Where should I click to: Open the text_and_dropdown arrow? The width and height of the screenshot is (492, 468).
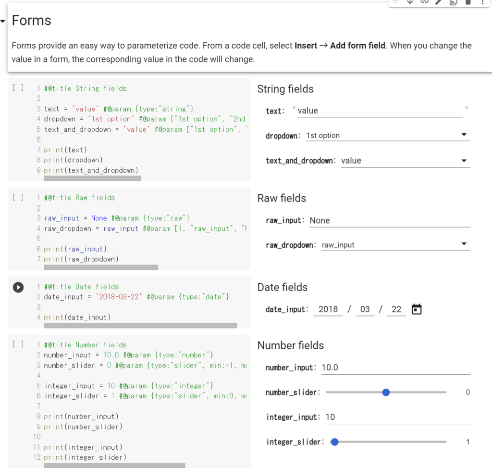click(x=464, y=161)
